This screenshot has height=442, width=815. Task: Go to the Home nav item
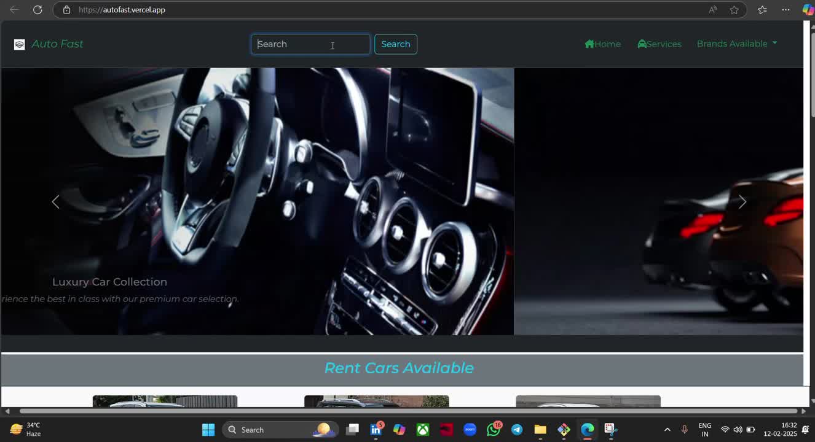(602, 44)
